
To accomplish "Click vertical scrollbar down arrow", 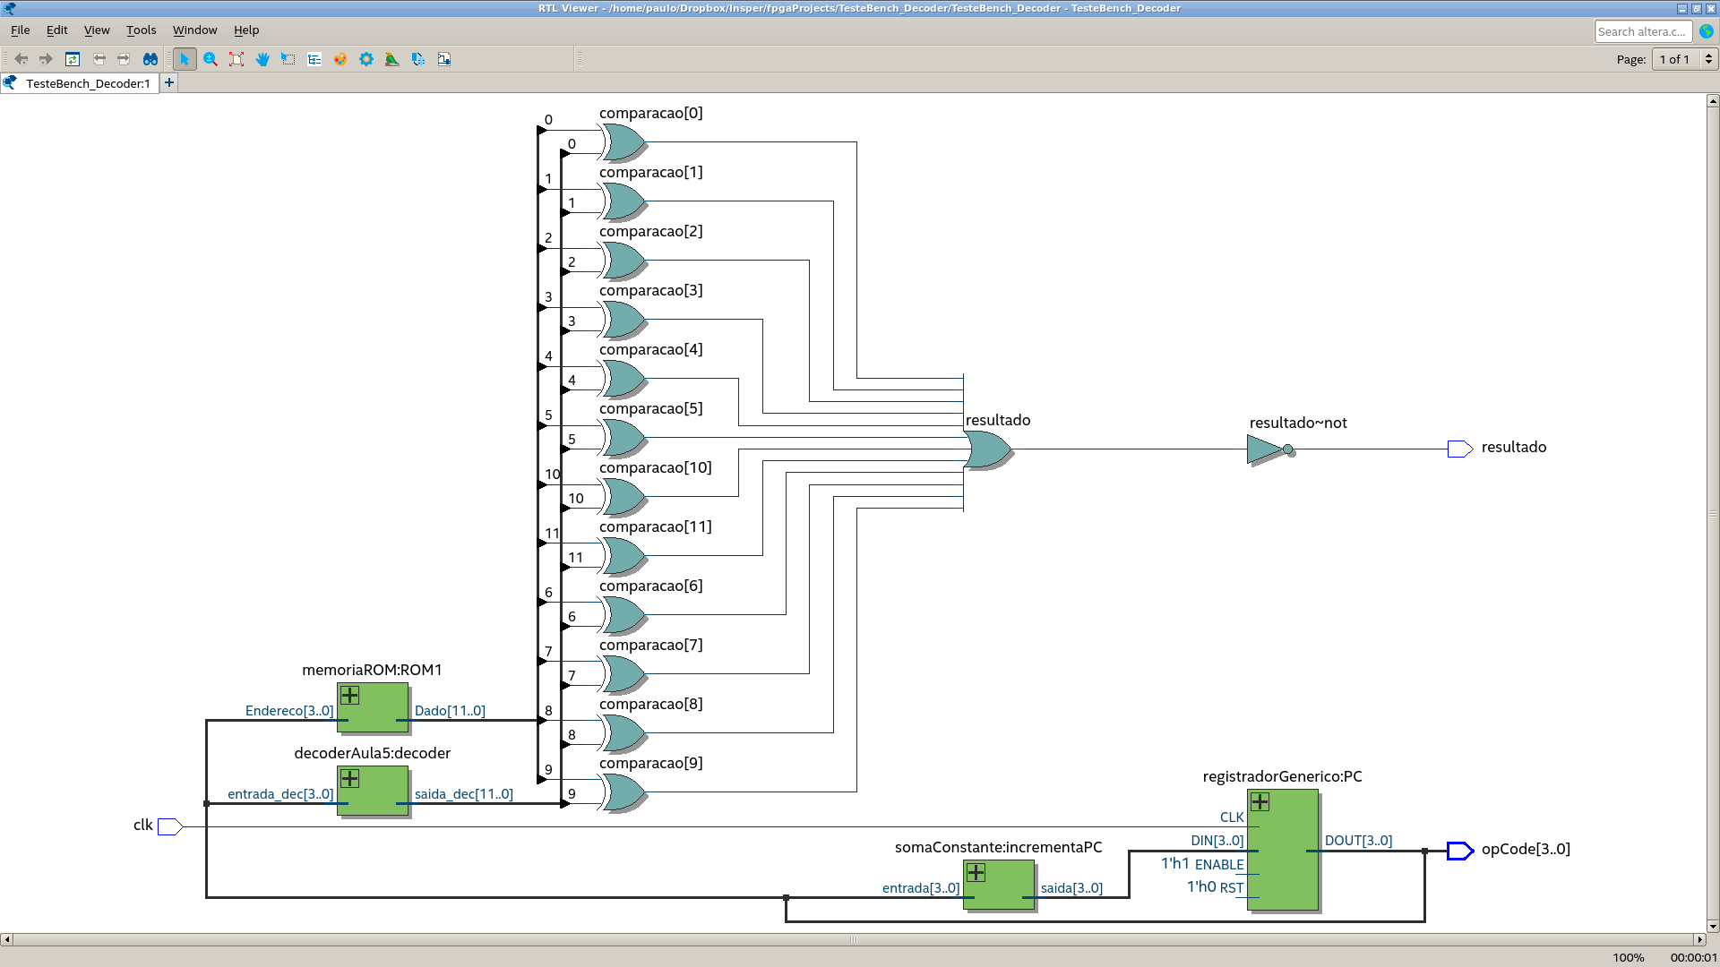I will (x=1713, y=926).
